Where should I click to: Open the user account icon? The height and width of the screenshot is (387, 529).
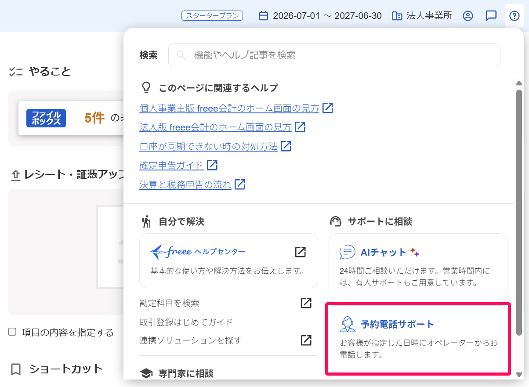tap(468, 16)
